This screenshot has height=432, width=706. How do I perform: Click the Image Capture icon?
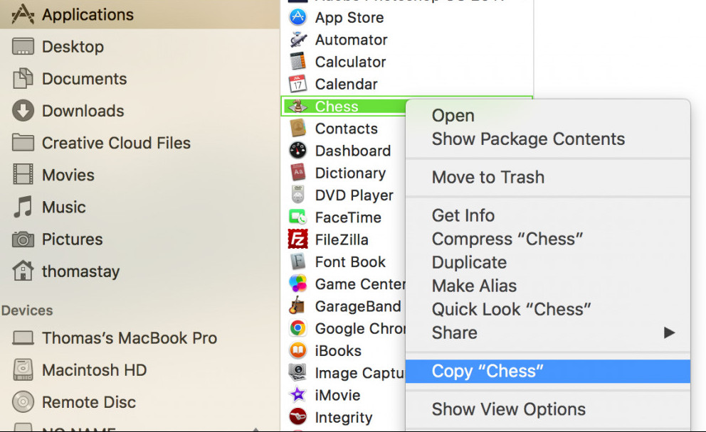tap(297, 372)
